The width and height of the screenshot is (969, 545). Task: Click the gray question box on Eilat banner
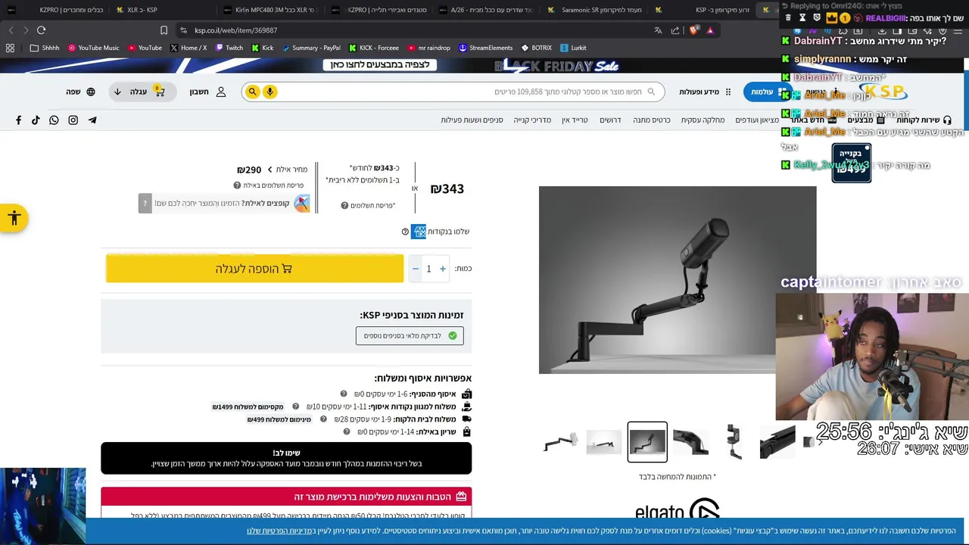point(145,203)
